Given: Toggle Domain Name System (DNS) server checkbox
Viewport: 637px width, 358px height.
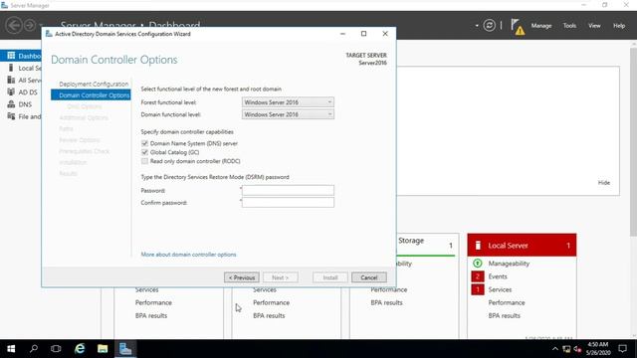Looking at the screenshot, I should pos(144,143).
